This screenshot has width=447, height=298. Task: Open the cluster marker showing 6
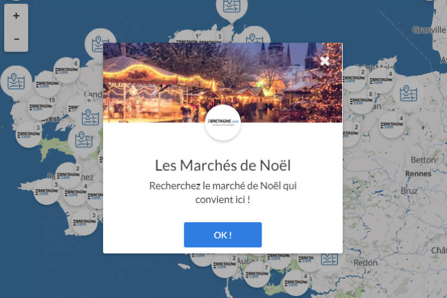(66, 70)
